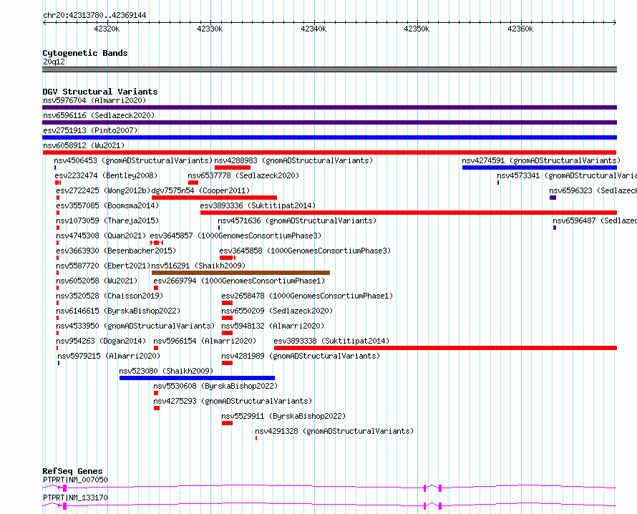
Task: Click the nsv5979215 (Almarri2020) label
Action: [109, 356]
